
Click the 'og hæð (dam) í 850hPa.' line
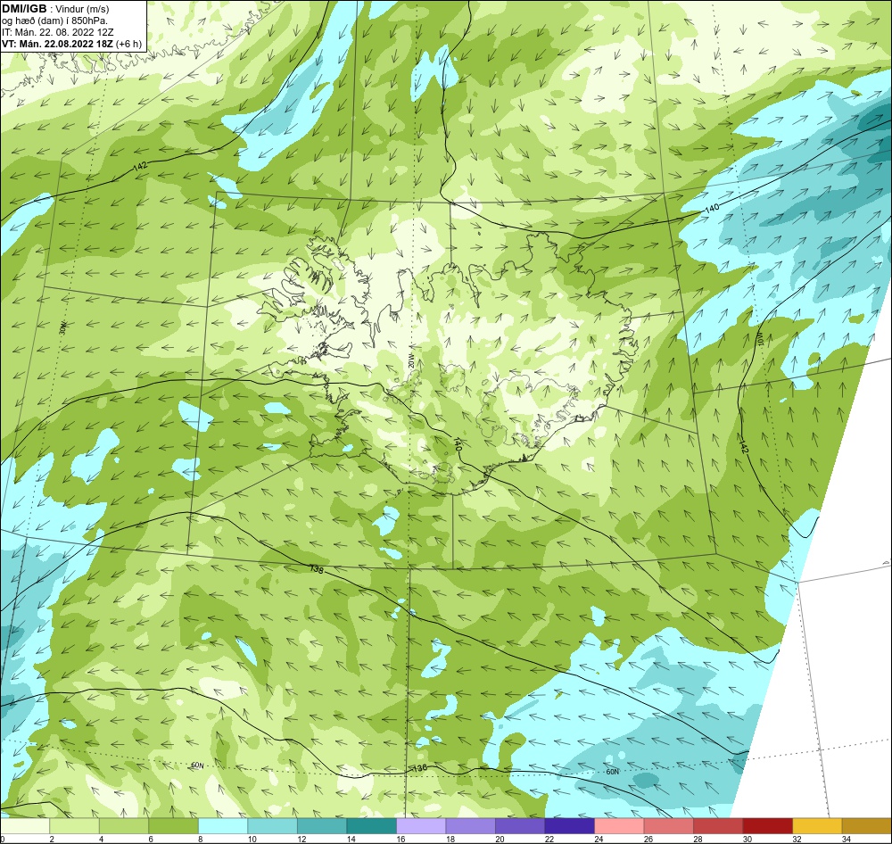54,21
